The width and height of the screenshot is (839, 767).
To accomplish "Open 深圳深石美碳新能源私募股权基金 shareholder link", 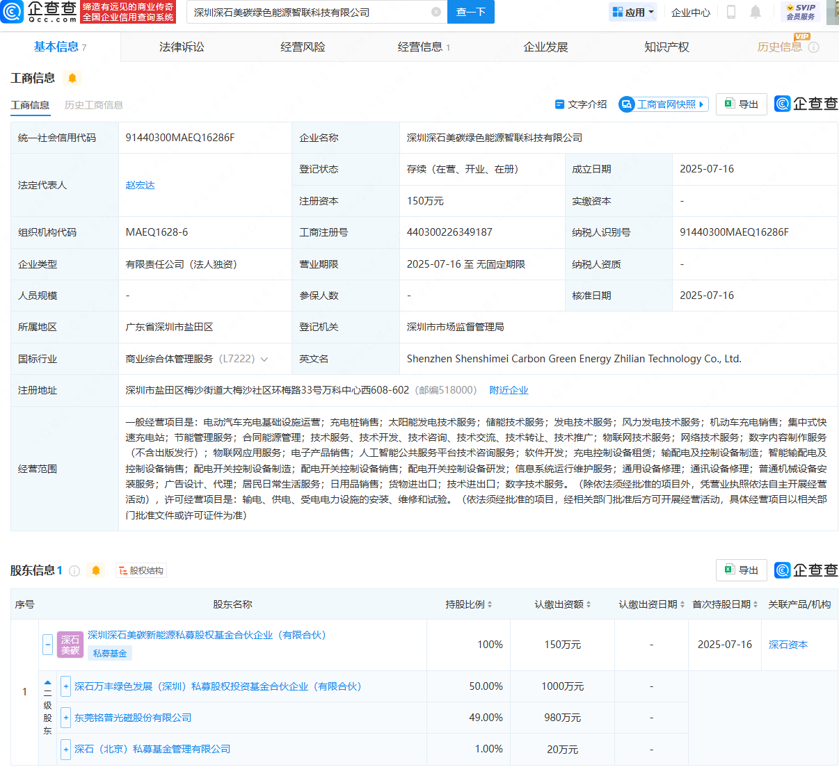I will click(207, 635).
